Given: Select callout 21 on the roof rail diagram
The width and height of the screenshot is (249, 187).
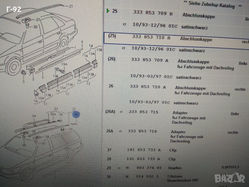Looking at the screenshot, I should (71, 6).
